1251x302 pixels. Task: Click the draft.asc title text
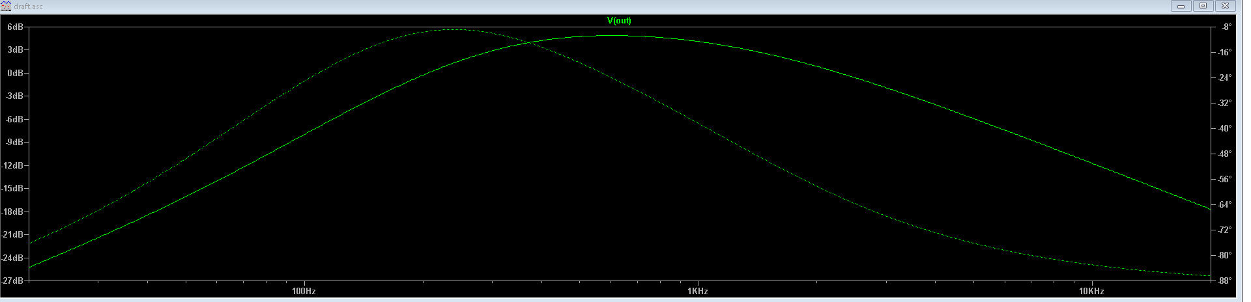(x=28, y=7)
